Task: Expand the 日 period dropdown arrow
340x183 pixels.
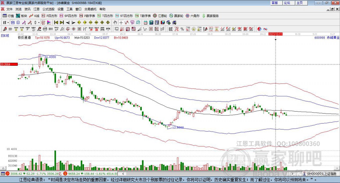Action: [x=8, y=23]
